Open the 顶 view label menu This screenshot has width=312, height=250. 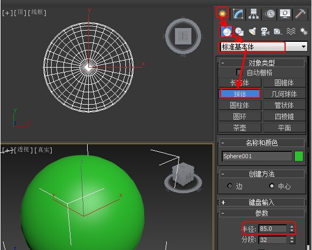(x=20, y=12)
